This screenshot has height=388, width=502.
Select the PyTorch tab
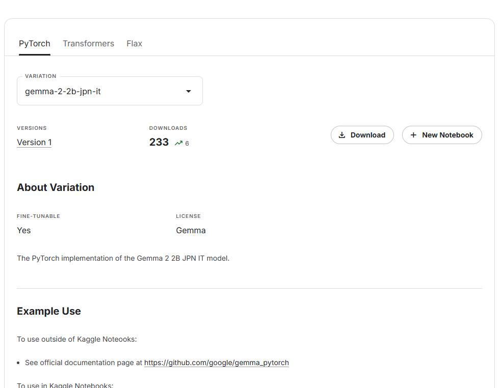34,43
